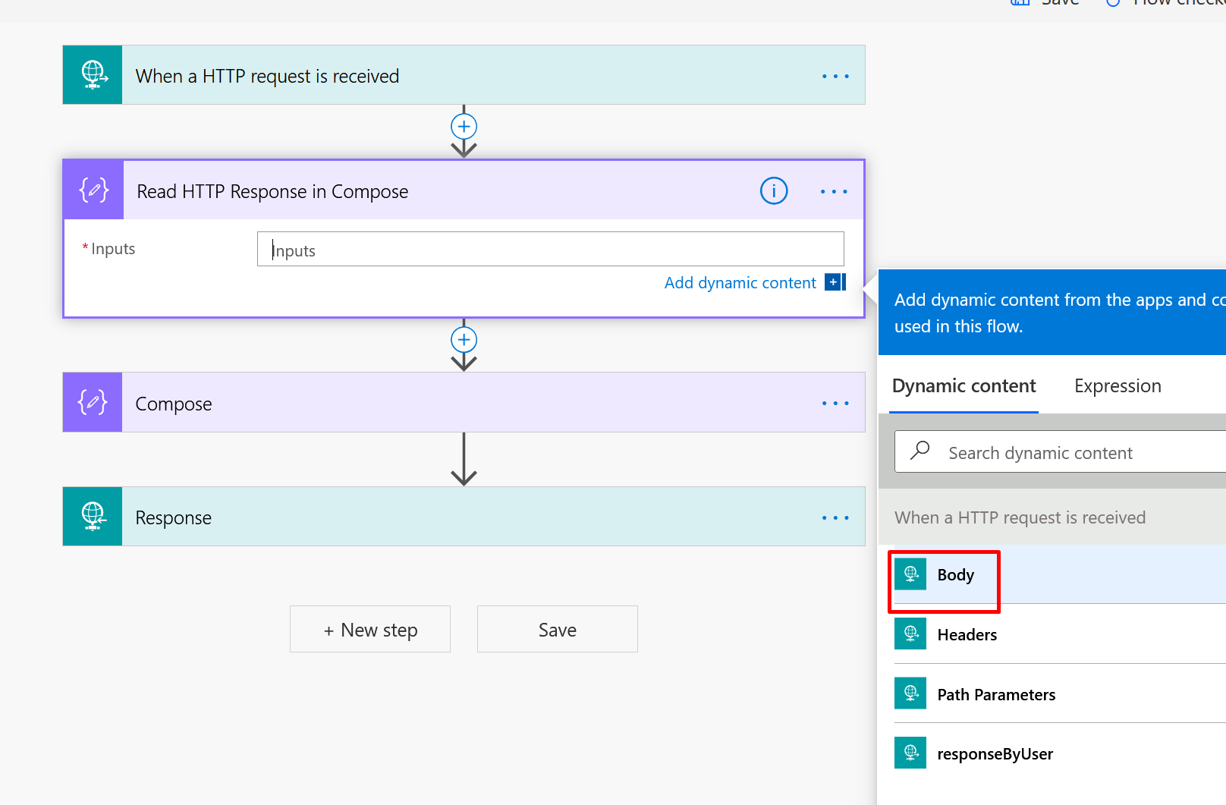Insert step below Read HTTP Response
1226x805 pixels.
(x=464, y=339)
